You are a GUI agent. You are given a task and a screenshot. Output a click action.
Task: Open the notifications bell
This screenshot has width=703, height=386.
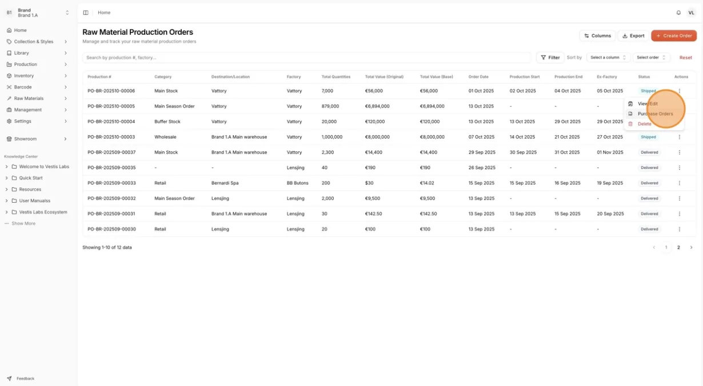click(678, 13)
